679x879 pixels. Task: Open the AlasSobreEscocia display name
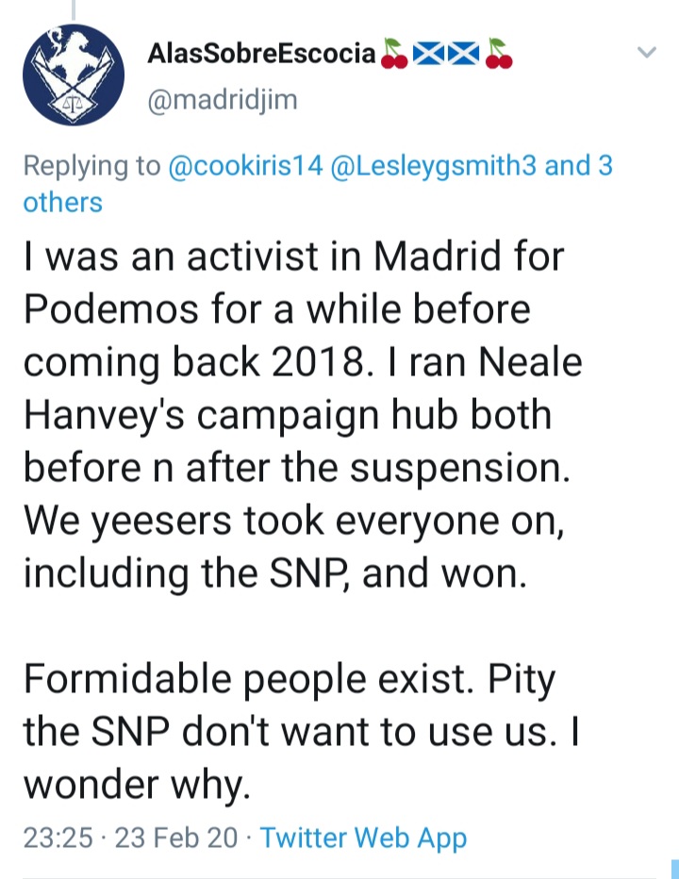[x=261, y=54]
